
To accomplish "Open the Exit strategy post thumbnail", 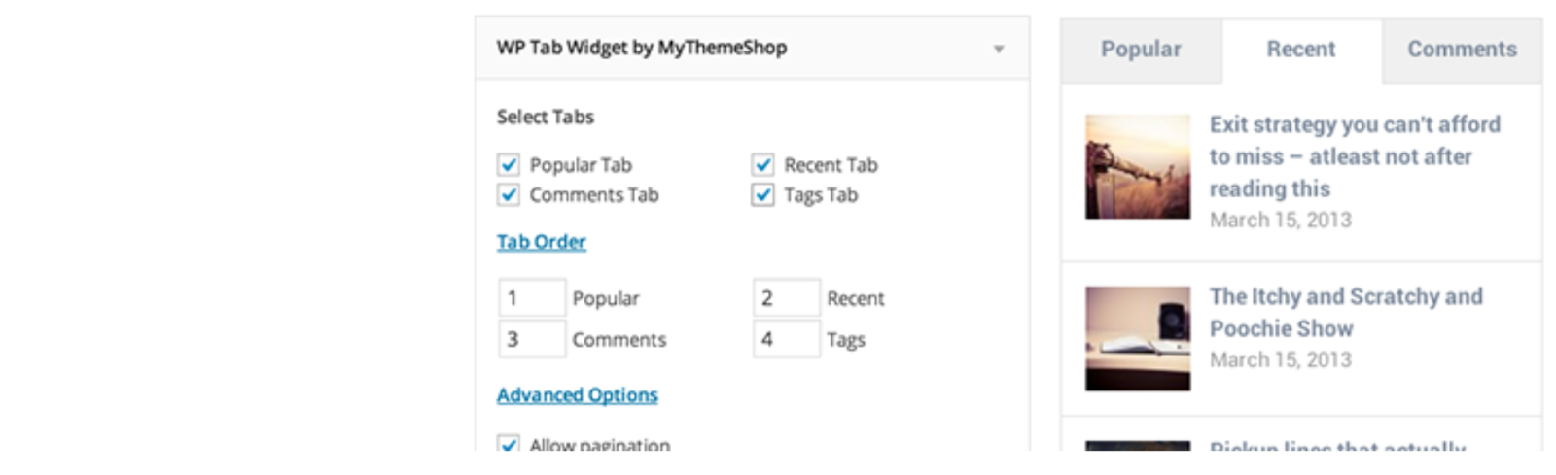I will pos(1138,167).
